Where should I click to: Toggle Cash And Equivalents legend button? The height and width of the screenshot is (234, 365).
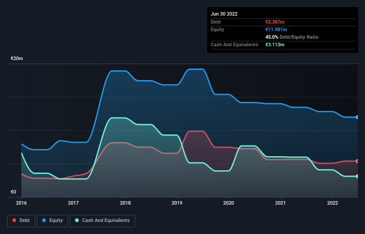coord(102,221)
